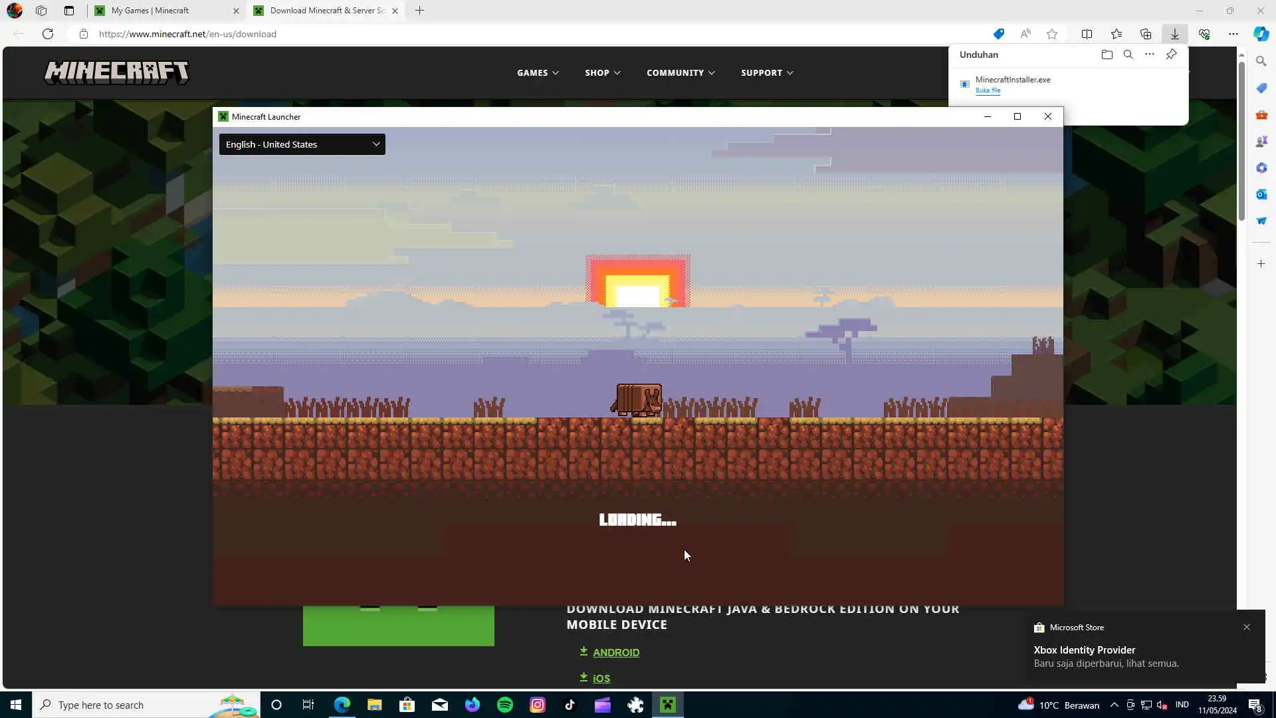The width and height of the screenshot is (1276, 718).
Task: Expand the COMMUNITY navigation menu
Action: (x=680, y=72)
